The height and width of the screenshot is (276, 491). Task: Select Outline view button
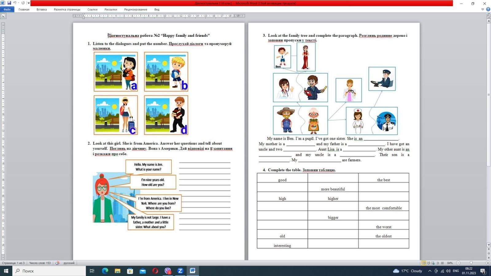(438, 263)
